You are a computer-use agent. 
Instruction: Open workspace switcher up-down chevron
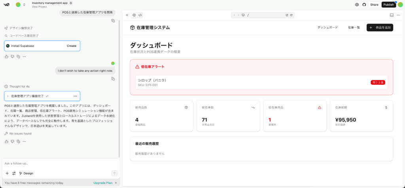point(24,5)
